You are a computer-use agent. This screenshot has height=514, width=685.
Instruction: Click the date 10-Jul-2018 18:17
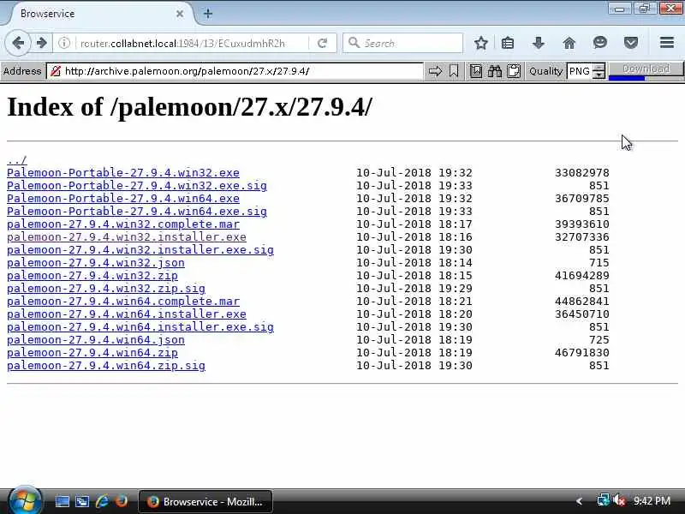pos(414,224)
